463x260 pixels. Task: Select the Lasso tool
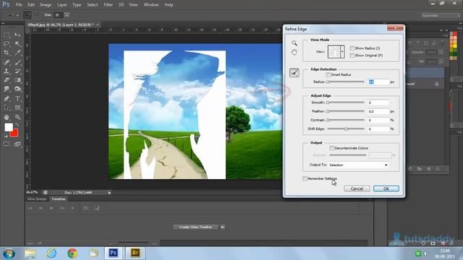point(7,44)
